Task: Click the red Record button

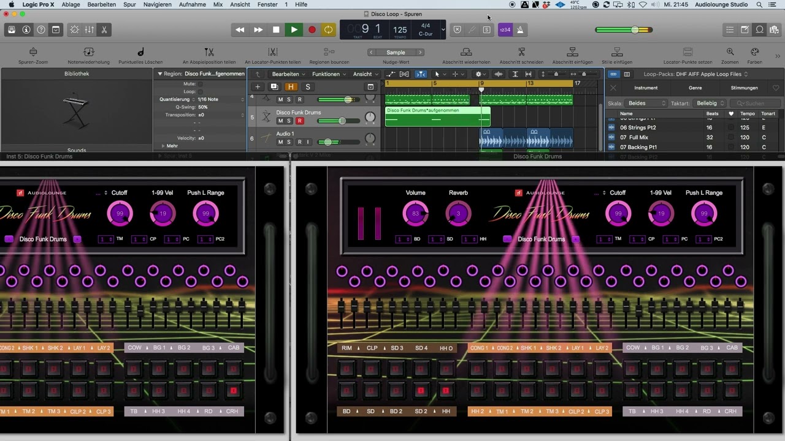Action: point(312,29)
